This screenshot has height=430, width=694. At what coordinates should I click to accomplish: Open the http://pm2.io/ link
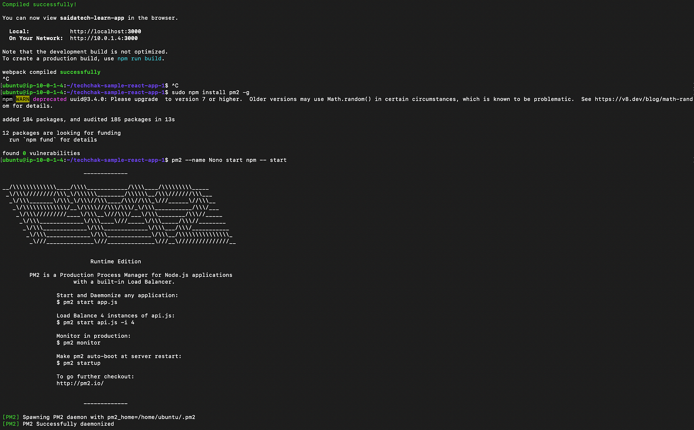click(x=80, y=383)
